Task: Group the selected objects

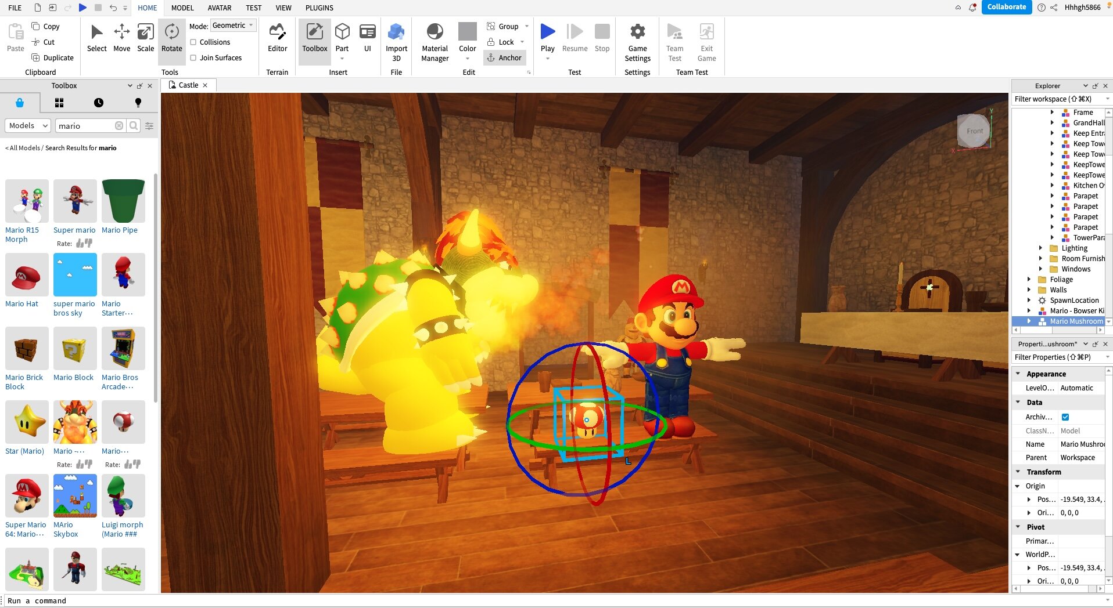Action: point(502,26)
